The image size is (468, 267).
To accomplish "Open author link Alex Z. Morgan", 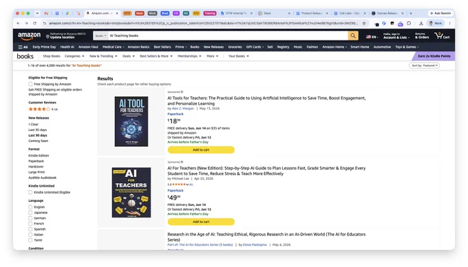I will [182, 108].
